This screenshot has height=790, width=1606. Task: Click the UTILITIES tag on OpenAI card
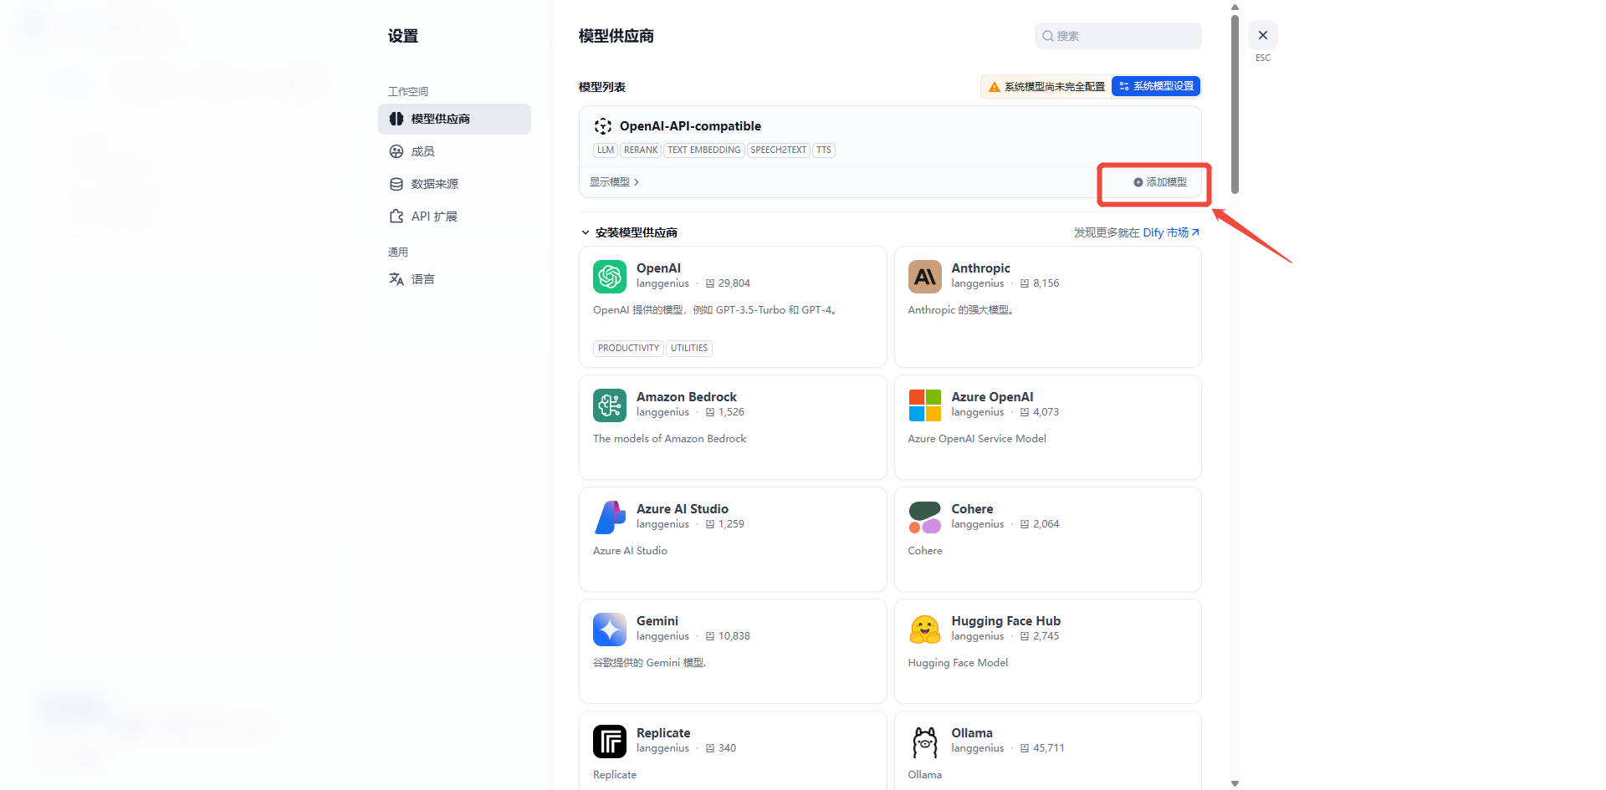pos(689,349)
